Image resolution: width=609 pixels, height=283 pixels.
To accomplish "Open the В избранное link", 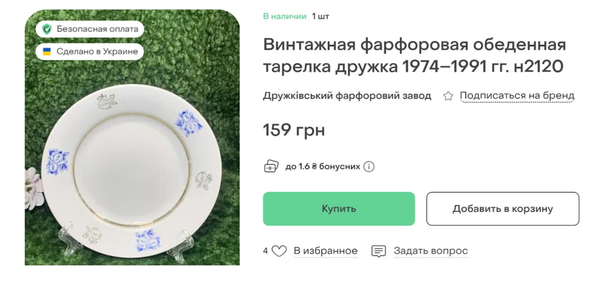I will (x=325, y=251).
